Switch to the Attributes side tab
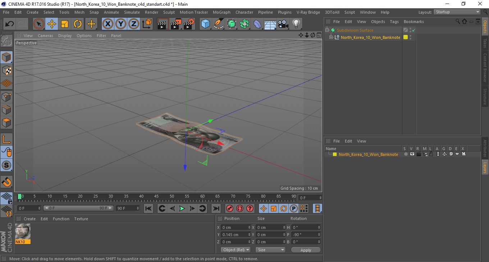This screenshot has height=262, width=489. (485, 148)
